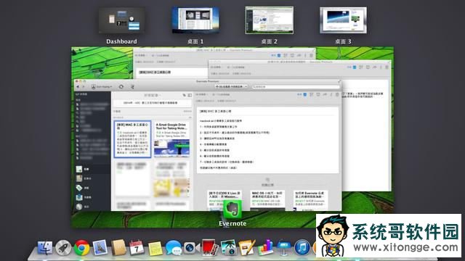Open Numbers chart icon in the Dock
The image size is (465, 261).
(265, 247)
